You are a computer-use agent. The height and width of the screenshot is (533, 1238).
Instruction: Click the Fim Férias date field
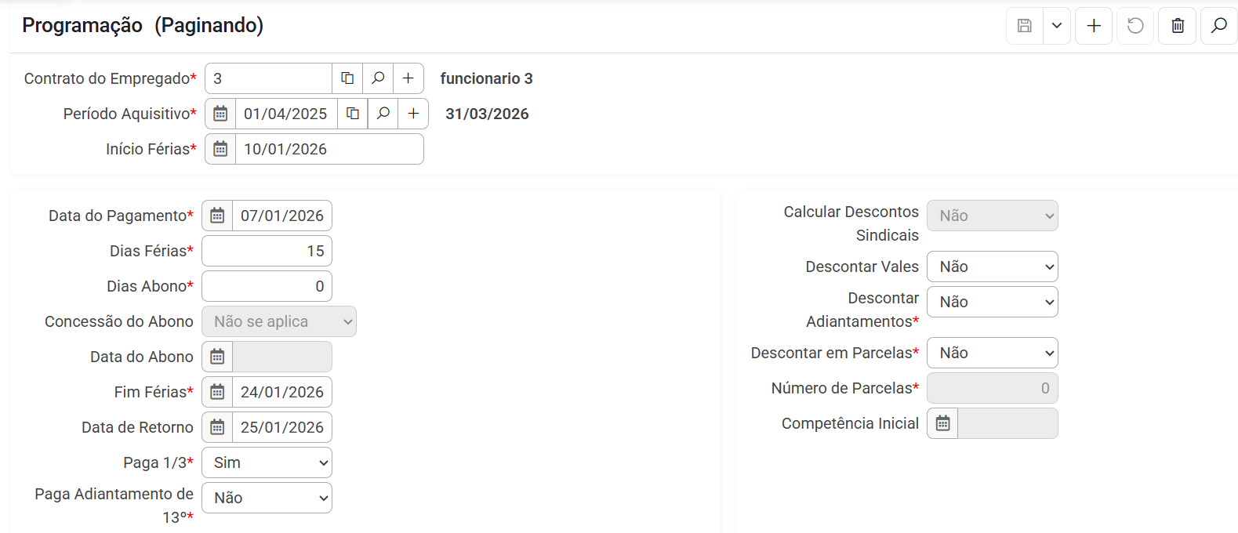click(281, 392)
